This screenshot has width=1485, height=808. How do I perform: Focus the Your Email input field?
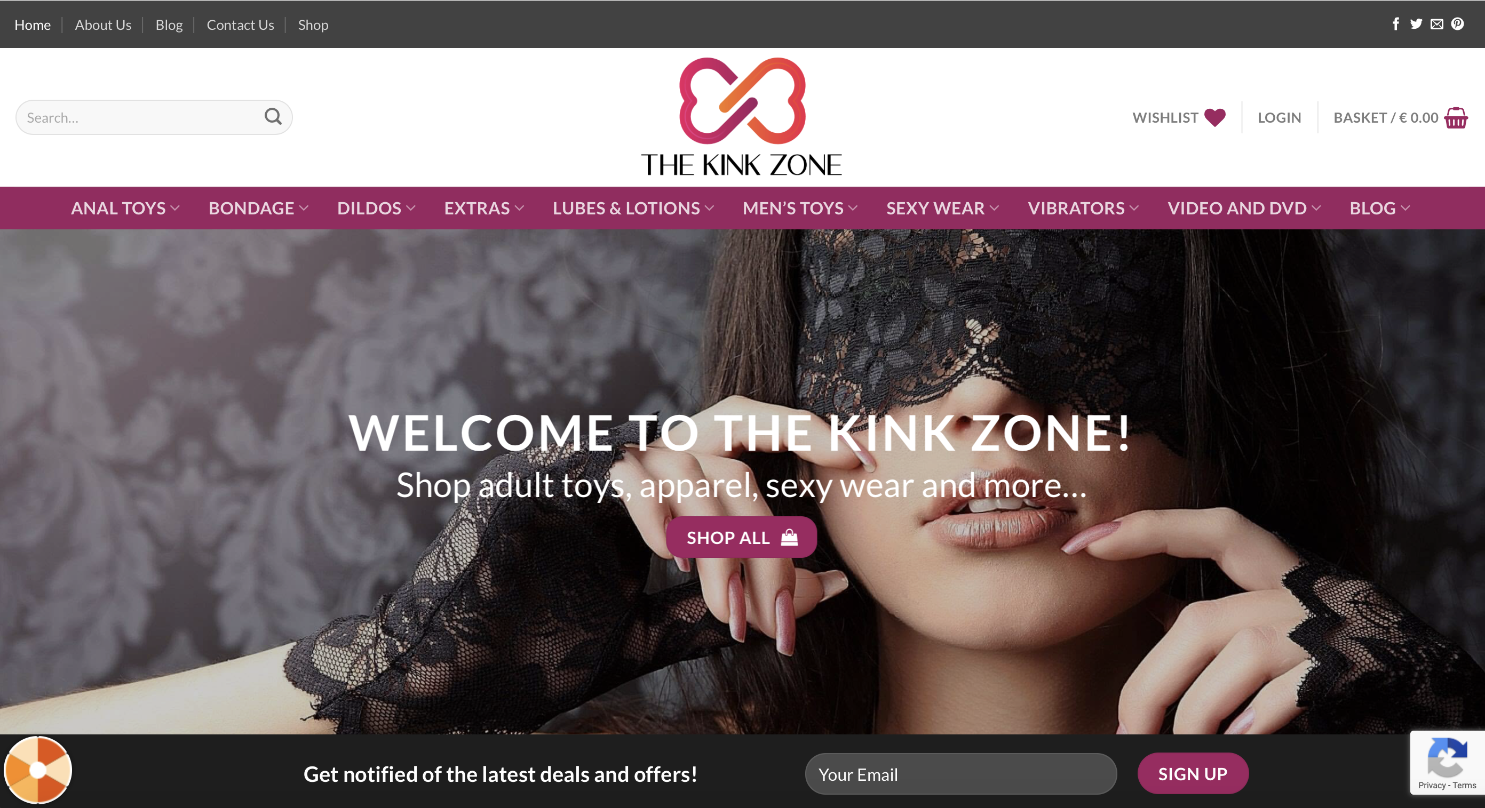pos(961,774)
